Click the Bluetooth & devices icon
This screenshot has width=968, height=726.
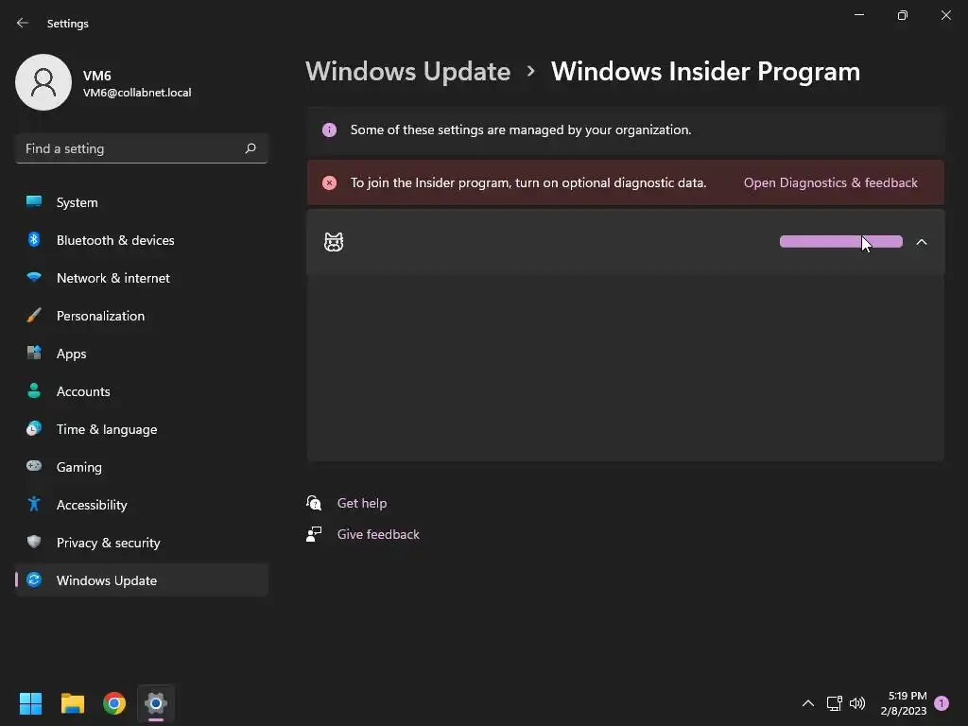pos(34,240)
